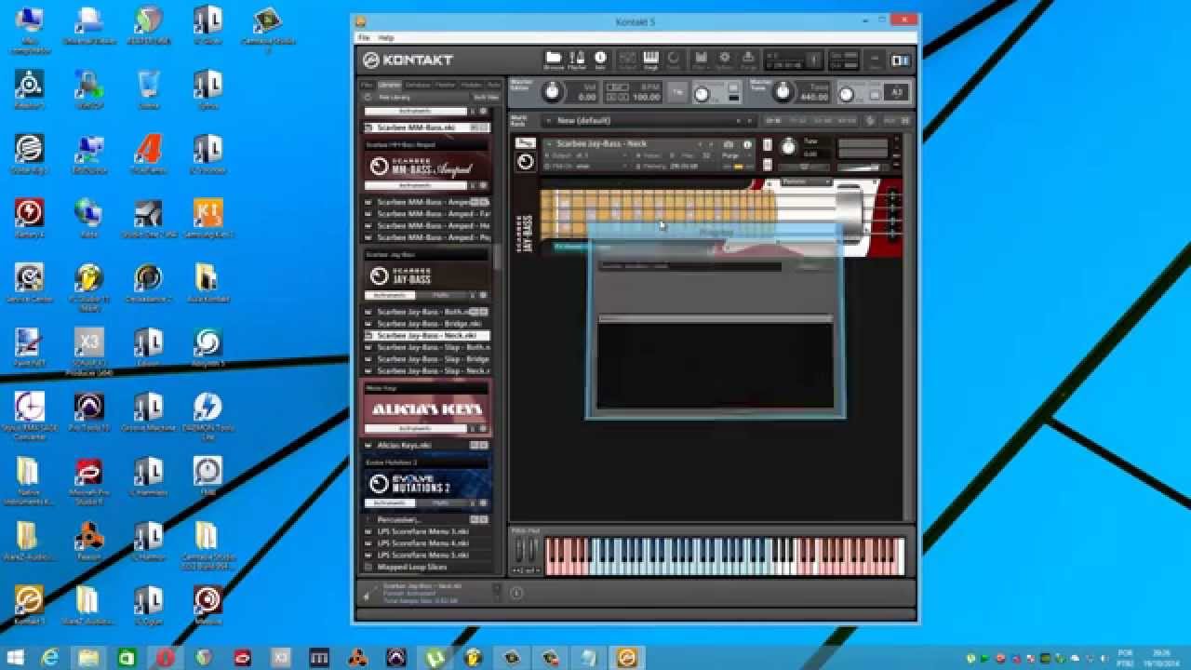Open Absynth 5 desktop shortcut
This screenshot has width=1191, height=670.
207,346
